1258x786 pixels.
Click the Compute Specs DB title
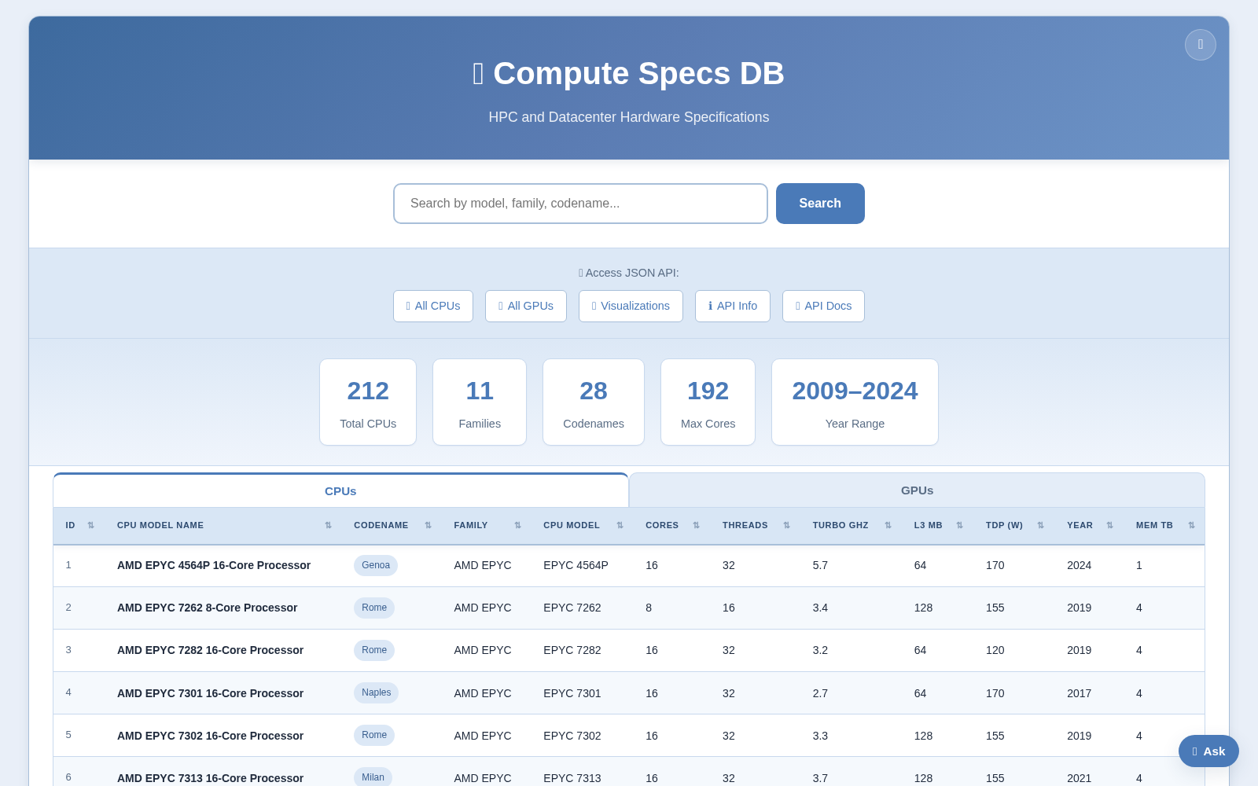coord(629,73)
